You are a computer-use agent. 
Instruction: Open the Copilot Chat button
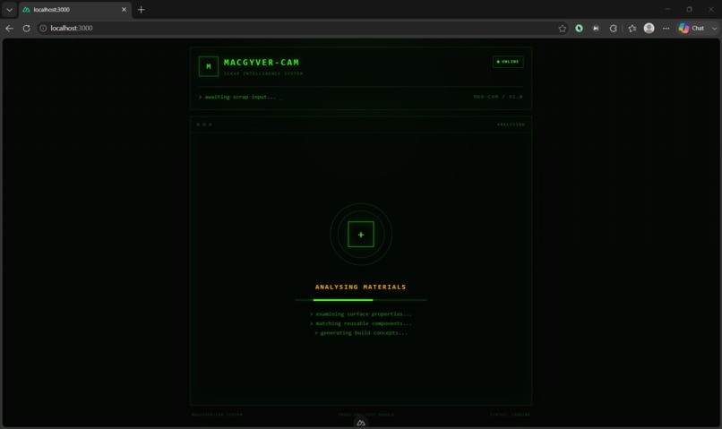(692, 28)
